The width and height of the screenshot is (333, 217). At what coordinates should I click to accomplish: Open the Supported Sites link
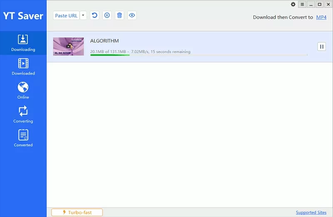311,212
